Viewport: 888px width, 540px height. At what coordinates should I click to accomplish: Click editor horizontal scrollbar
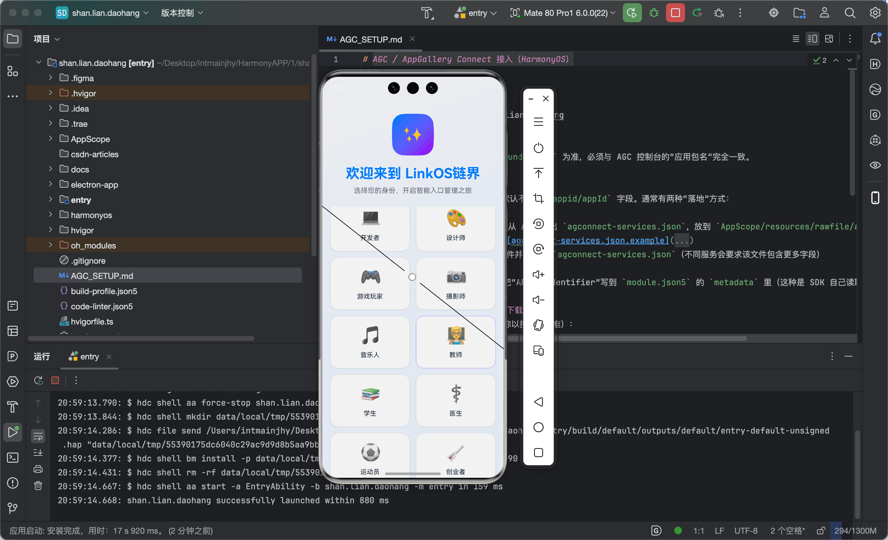pyautogui.click(x=627, y=338)
